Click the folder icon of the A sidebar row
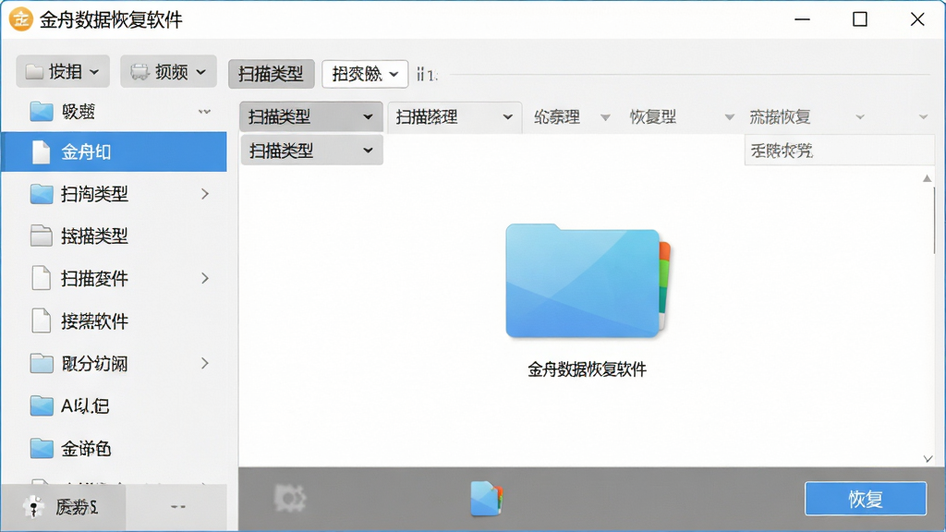Image resolution: width=946 pixels, height=532 pixels. click(x=42, y=406)
